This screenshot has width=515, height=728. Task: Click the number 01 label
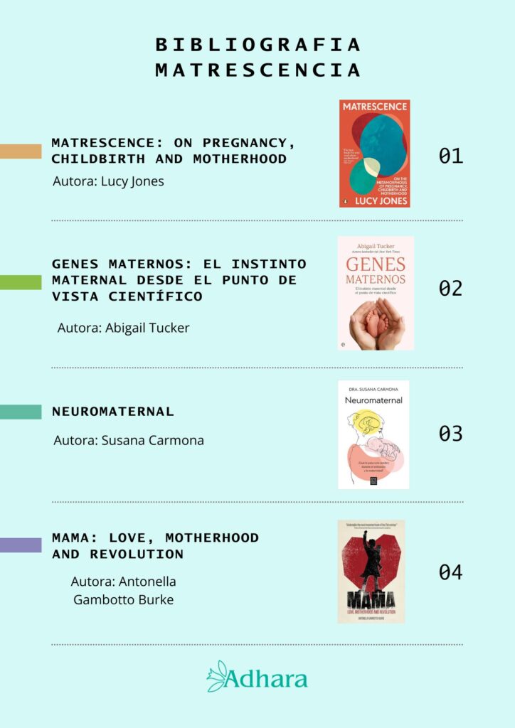[451, 156]
